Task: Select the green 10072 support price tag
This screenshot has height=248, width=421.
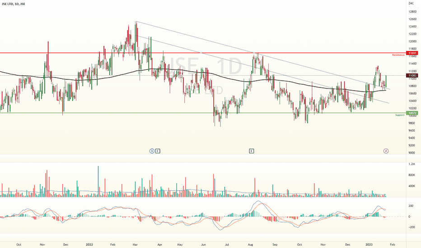Action: click(412, 113)
